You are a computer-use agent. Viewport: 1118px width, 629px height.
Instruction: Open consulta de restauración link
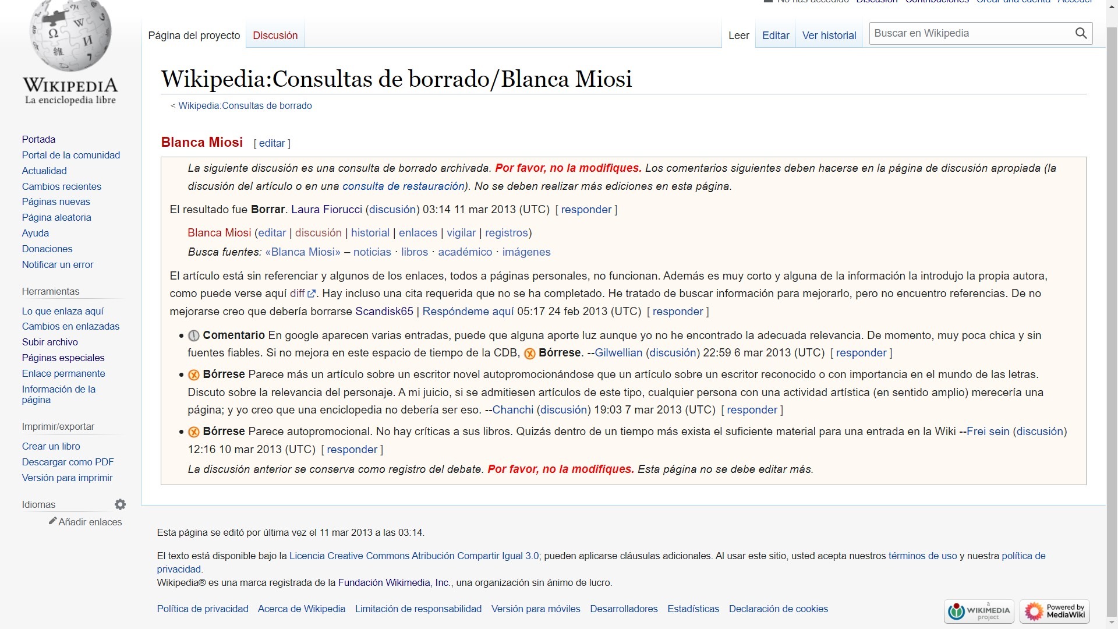pos(404,186)
